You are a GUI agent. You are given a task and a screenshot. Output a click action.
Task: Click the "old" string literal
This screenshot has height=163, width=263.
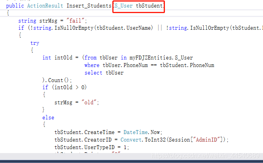tap(89, 102)
